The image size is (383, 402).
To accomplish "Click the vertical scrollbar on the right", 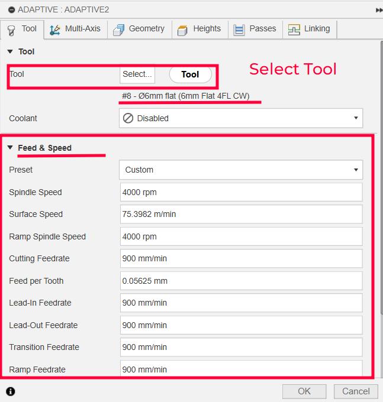I will (x=381, y=177).
